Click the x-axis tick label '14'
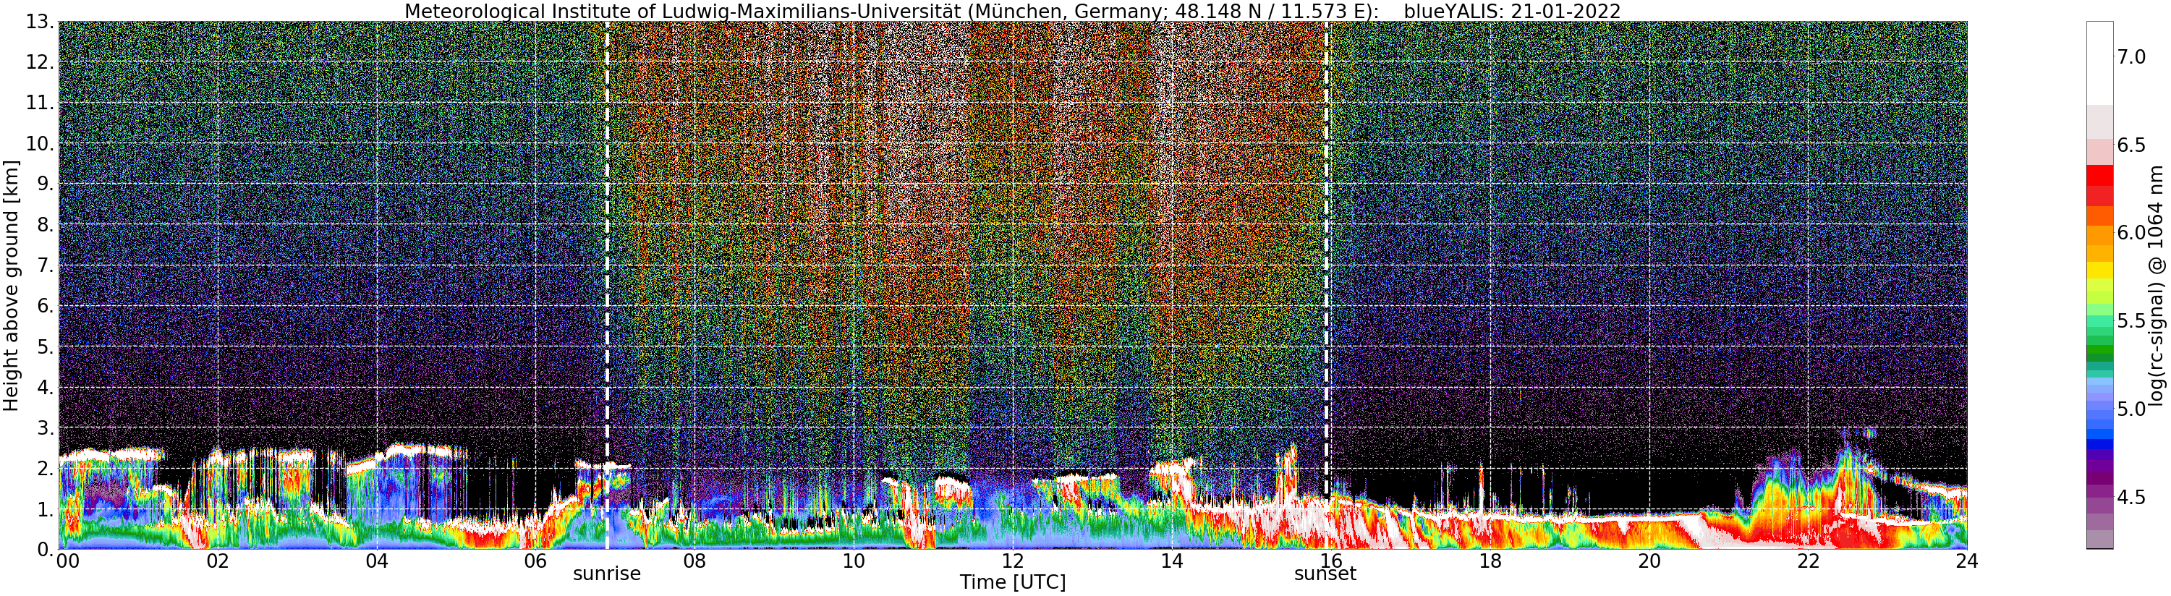This screenshot has height=596, width=2171. 1171,561
